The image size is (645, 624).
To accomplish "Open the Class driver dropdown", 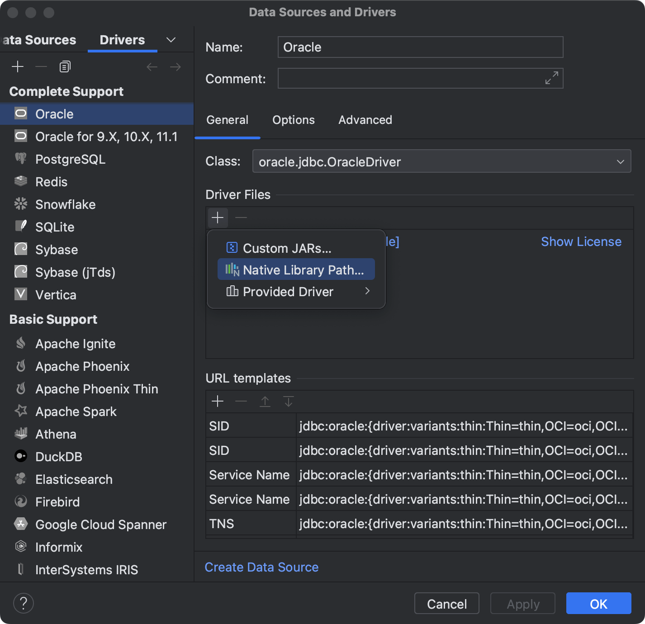I will pyautogui.click(x=620, y=161).
